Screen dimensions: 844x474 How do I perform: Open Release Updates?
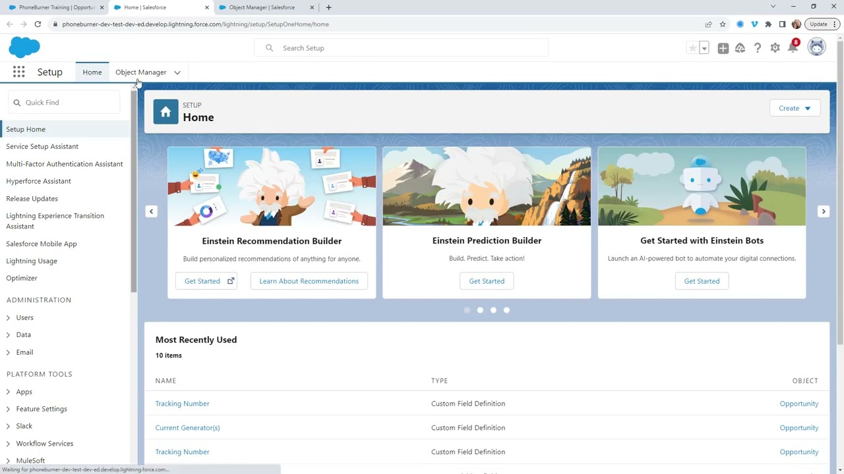pyautogui.click(x=32, y=199)
